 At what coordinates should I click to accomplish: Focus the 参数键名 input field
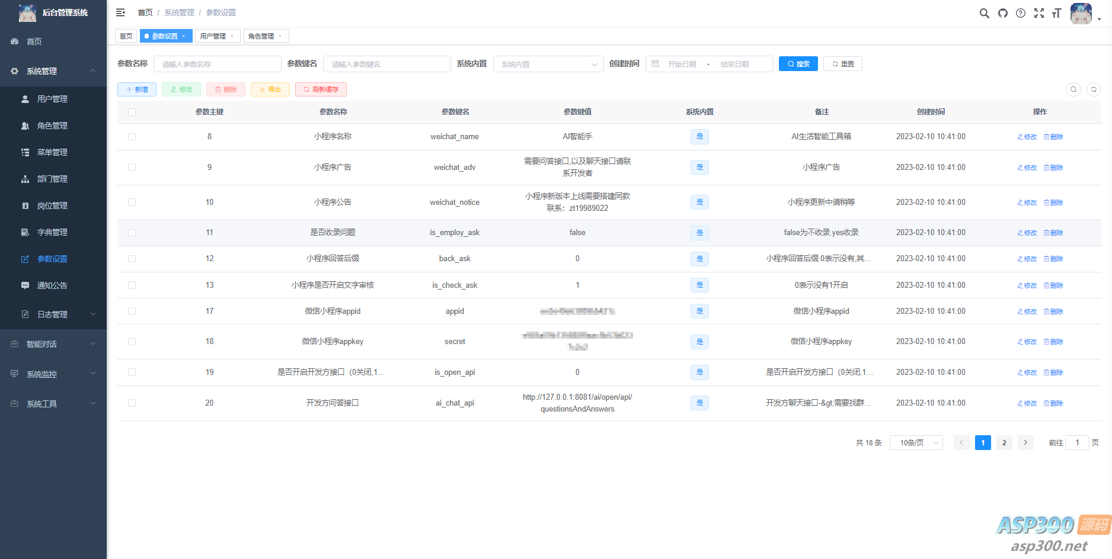[387, 64]
